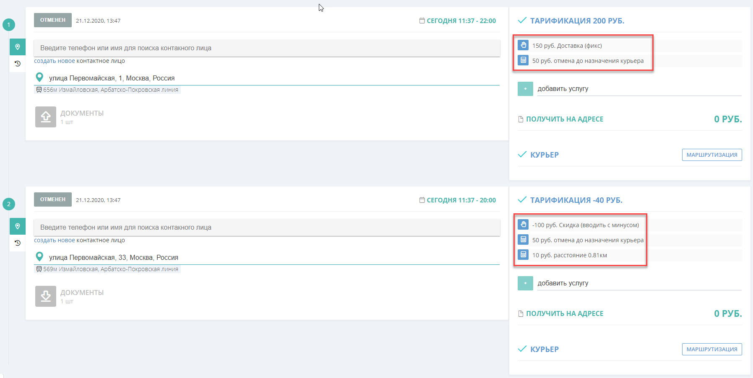Image resolution: width=753 pixels, height=378 pixels.
Task: Click timestamp 21.12.2020, 13:47 of address 2
Action: coord(98,200)
